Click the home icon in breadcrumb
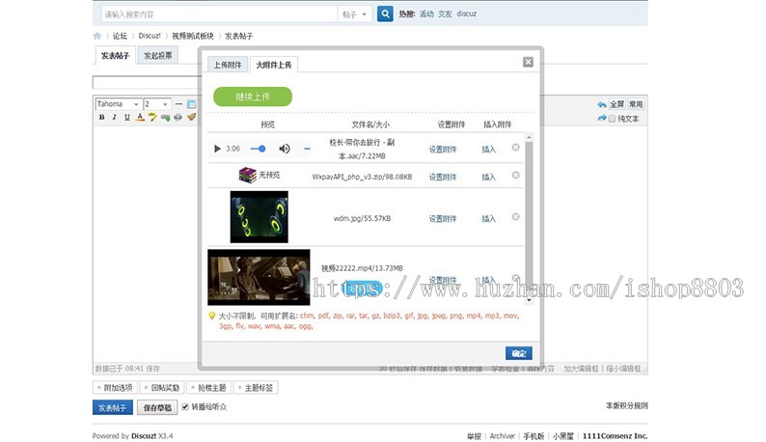The height and width of the screenshot is (442, 766). (x=97, y=36)
